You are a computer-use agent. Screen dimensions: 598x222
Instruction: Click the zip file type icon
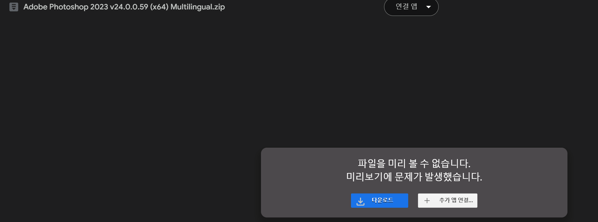[14, 7]
